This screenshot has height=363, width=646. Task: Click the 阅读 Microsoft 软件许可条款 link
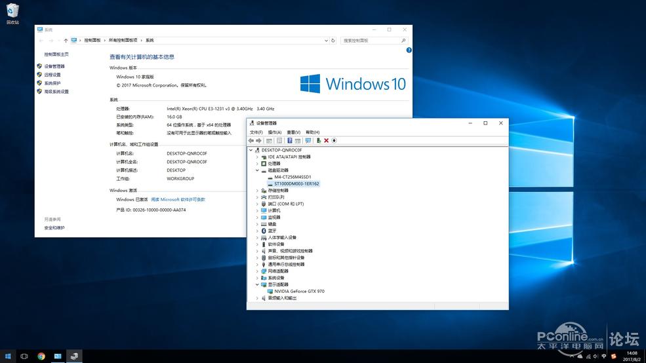[x=178, y=200]
